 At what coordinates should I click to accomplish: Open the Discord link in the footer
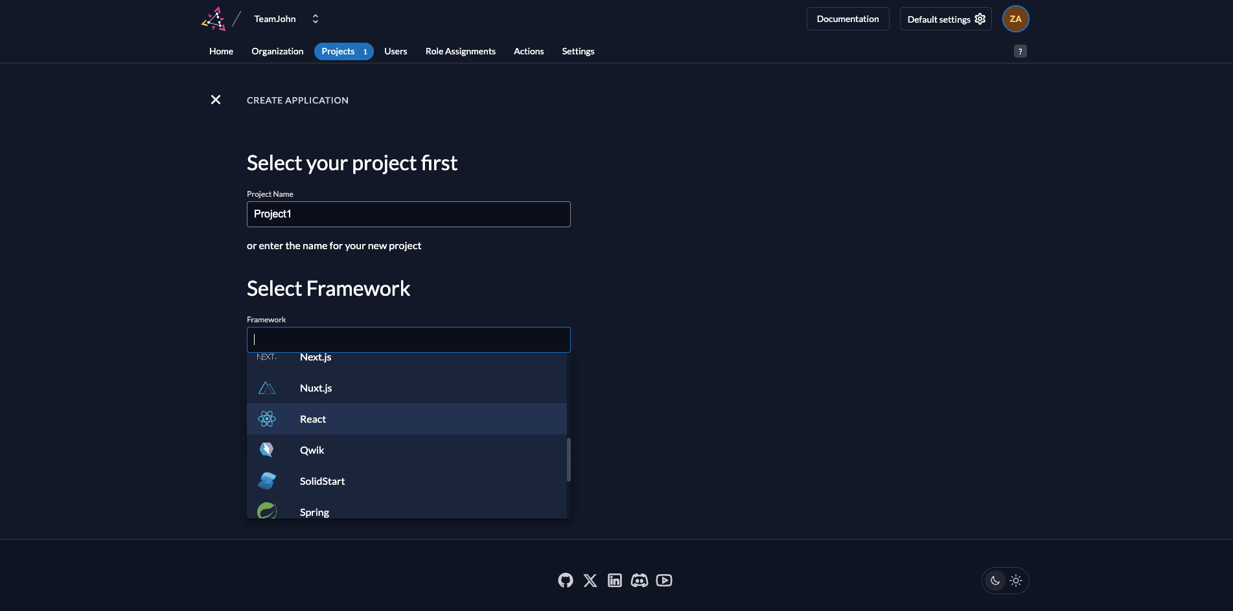(639, 580)
